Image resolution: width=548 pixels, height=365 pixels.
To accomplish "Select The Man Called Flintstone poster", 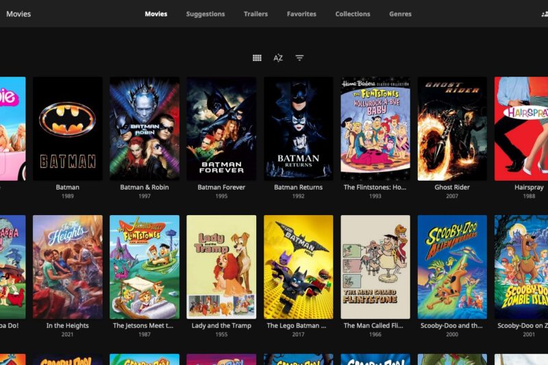I will (375, 267).
